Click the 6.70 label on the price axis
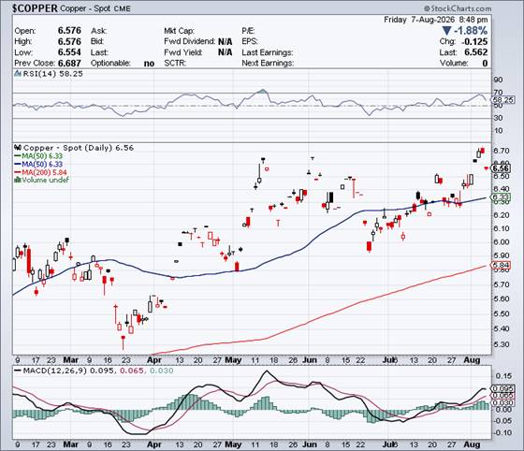 (502, 151)
